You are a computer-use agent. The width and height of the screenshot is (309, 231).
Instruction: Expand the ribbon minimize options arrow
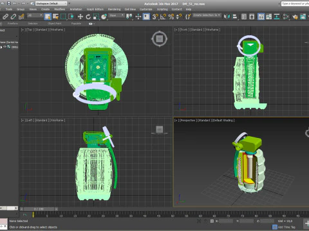click(x=94, y=24)
